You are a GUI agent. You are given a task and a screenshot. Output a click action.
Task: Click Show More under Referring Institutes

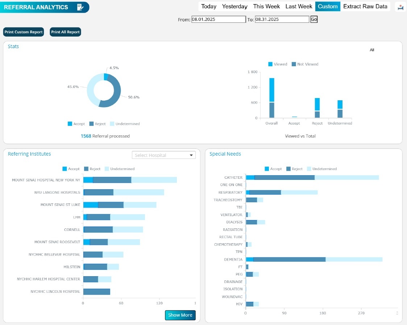tap(180, 315)
